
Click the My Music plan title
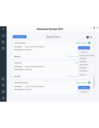click(18, 63)
